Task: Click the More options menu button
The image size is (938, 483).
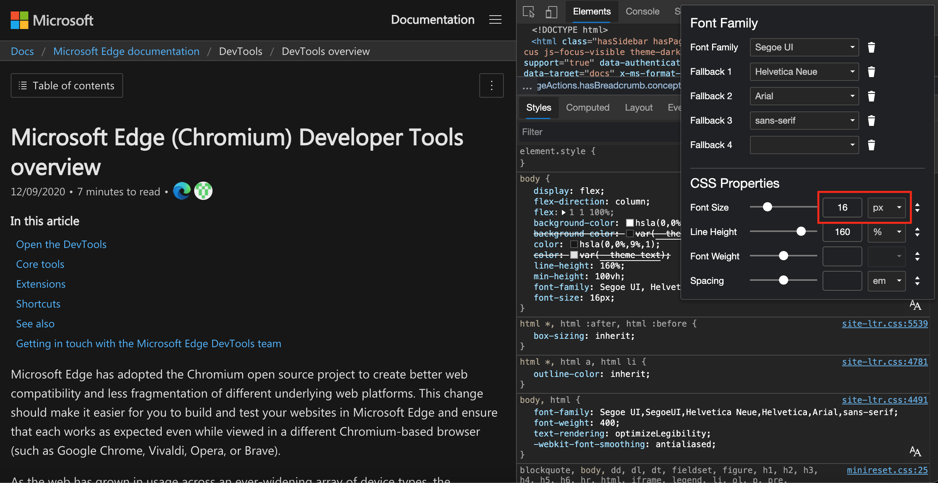Action: 491,85
